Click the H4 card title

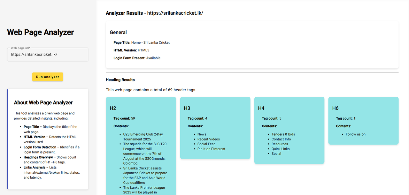[261, 108]
